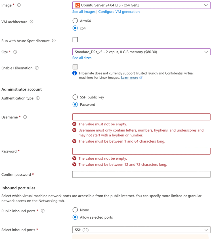Enable Run with Azure Spot discount
Image resolution: width=218 pixels, height=239 pixels.
tap(75, 39)
